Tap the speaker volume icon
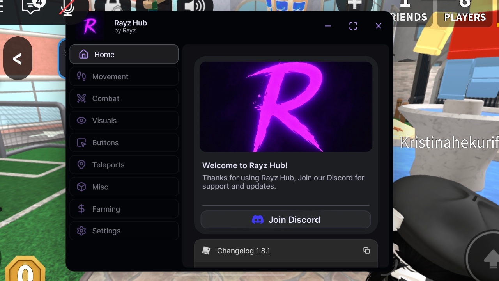 (x=195, y=7)
